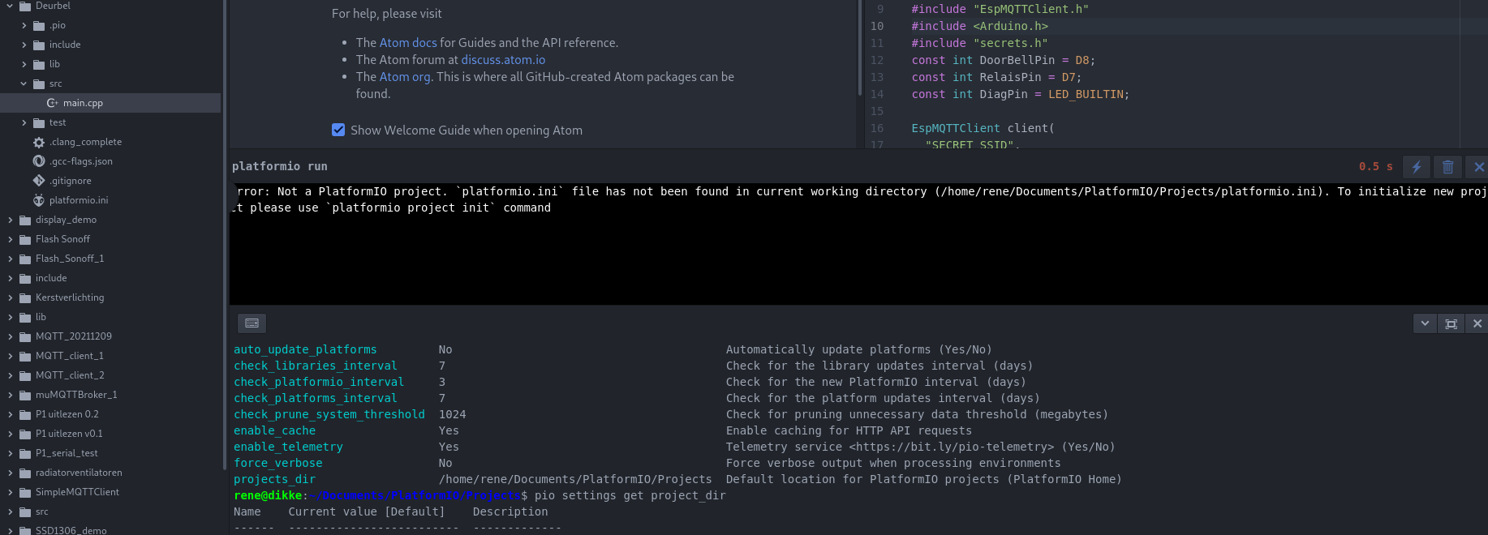Expand the test folder

pyautogui.click(x=24, y=122)
